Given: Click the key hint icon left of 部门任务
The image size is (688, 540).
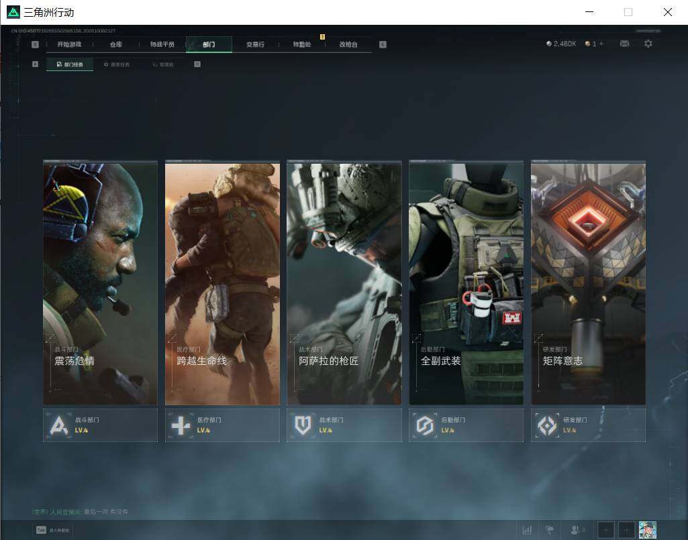Looking at the screenshot, I should click(x=35, y=64).
